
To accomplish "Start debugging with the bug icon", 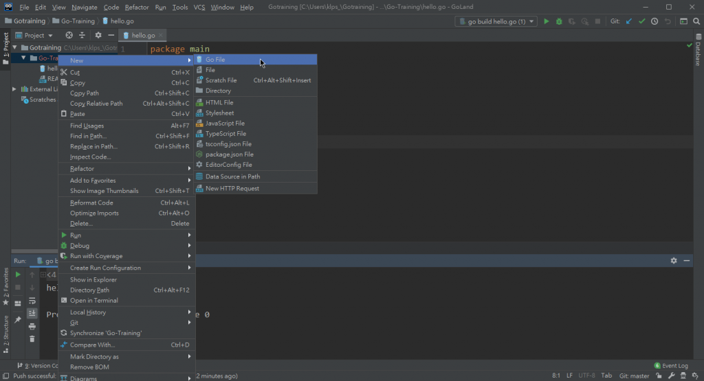I will coord(559,21).
